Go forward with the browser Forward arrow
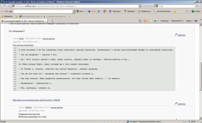Screen dimensions: 202x123 point(7,6)
